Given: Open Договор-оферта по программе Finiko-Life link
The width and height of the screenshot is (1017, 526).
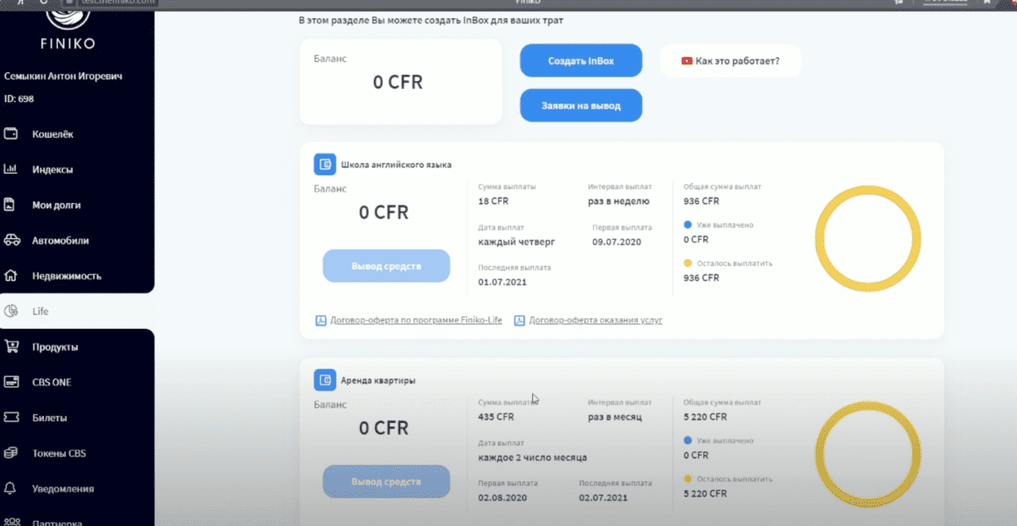Looking at the screenshot, I should tap(416, 320).
